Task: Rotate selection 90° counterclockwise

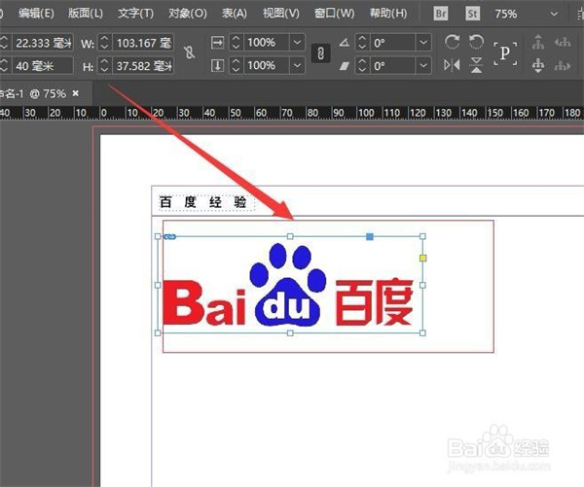Action: click(x=476, y=42)
